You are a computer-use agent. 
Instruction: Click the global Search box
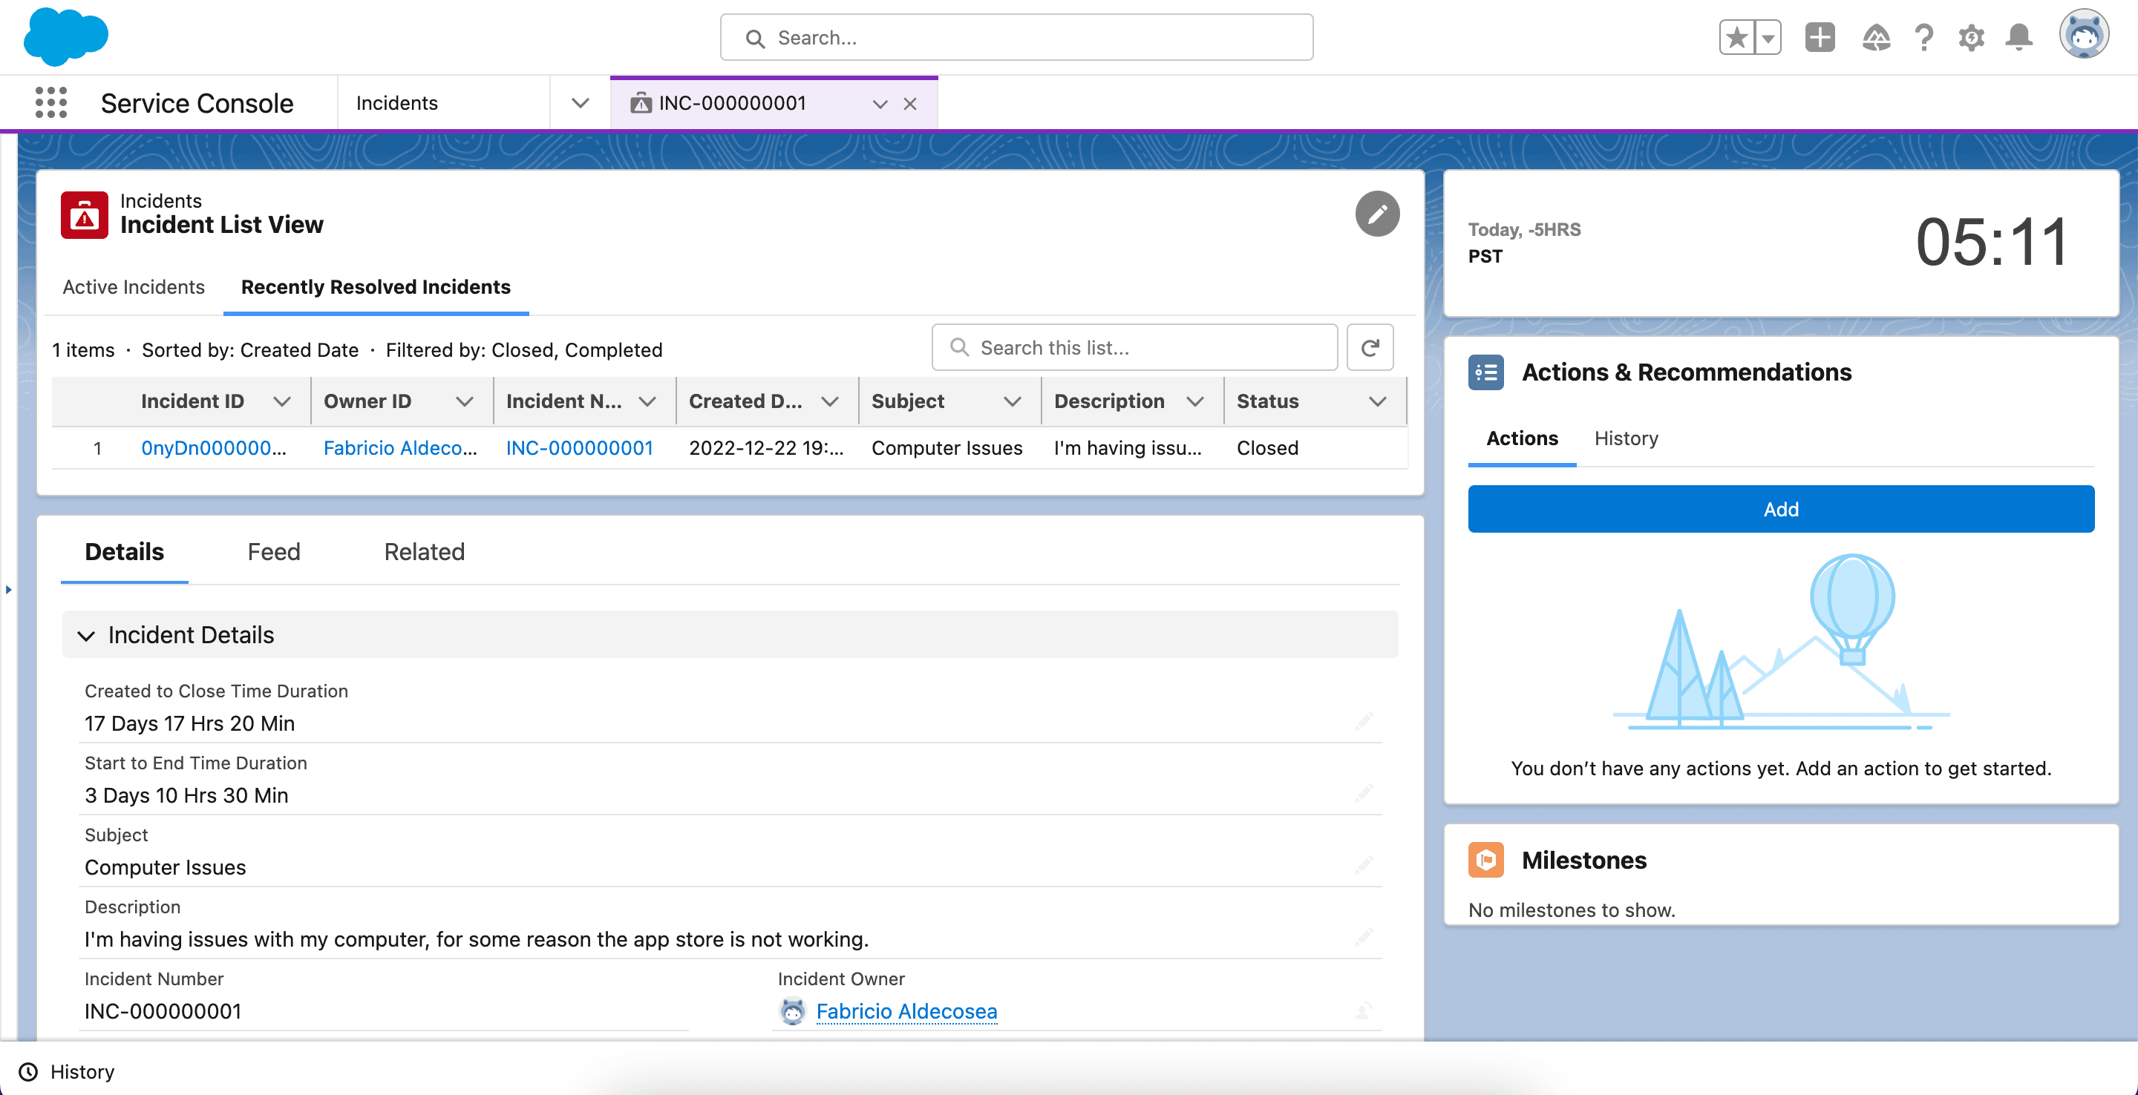click(1016, 37)
